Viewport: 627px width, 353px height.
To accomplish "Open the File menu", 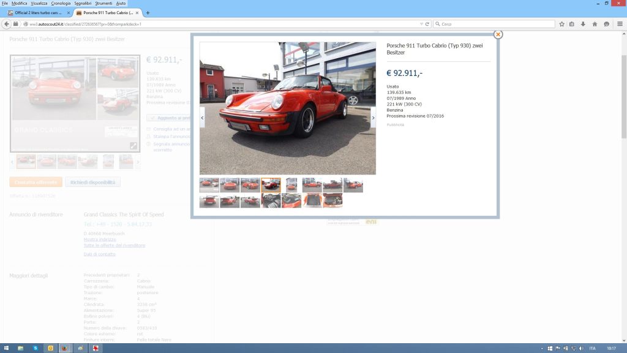I will [5, 3].
